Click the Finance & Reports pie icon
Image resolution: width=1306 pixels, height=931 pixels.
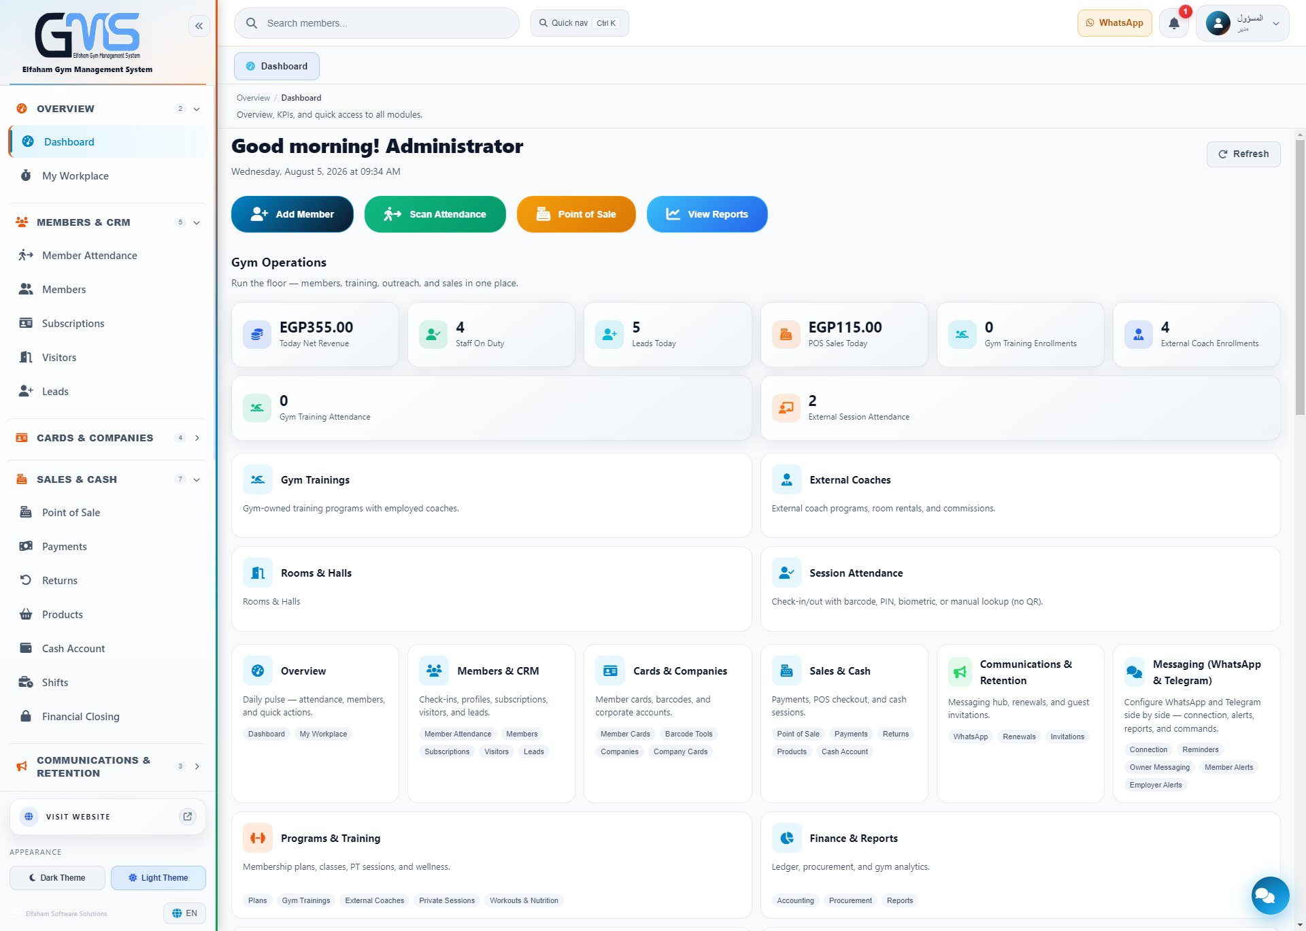point(786,838)
